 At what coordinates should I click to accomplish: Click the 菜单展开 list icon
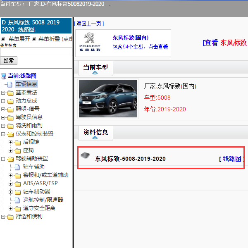pyautogui.click(x=3, y=38)
